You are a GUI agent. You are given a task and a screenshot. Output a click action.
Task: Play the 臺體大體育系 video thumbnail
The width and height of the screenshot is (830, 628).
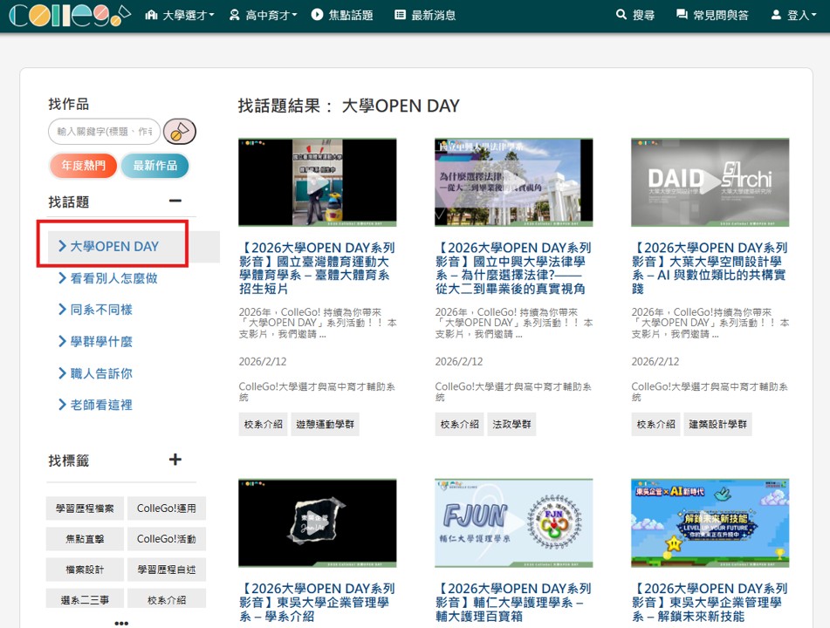[317, 182]
